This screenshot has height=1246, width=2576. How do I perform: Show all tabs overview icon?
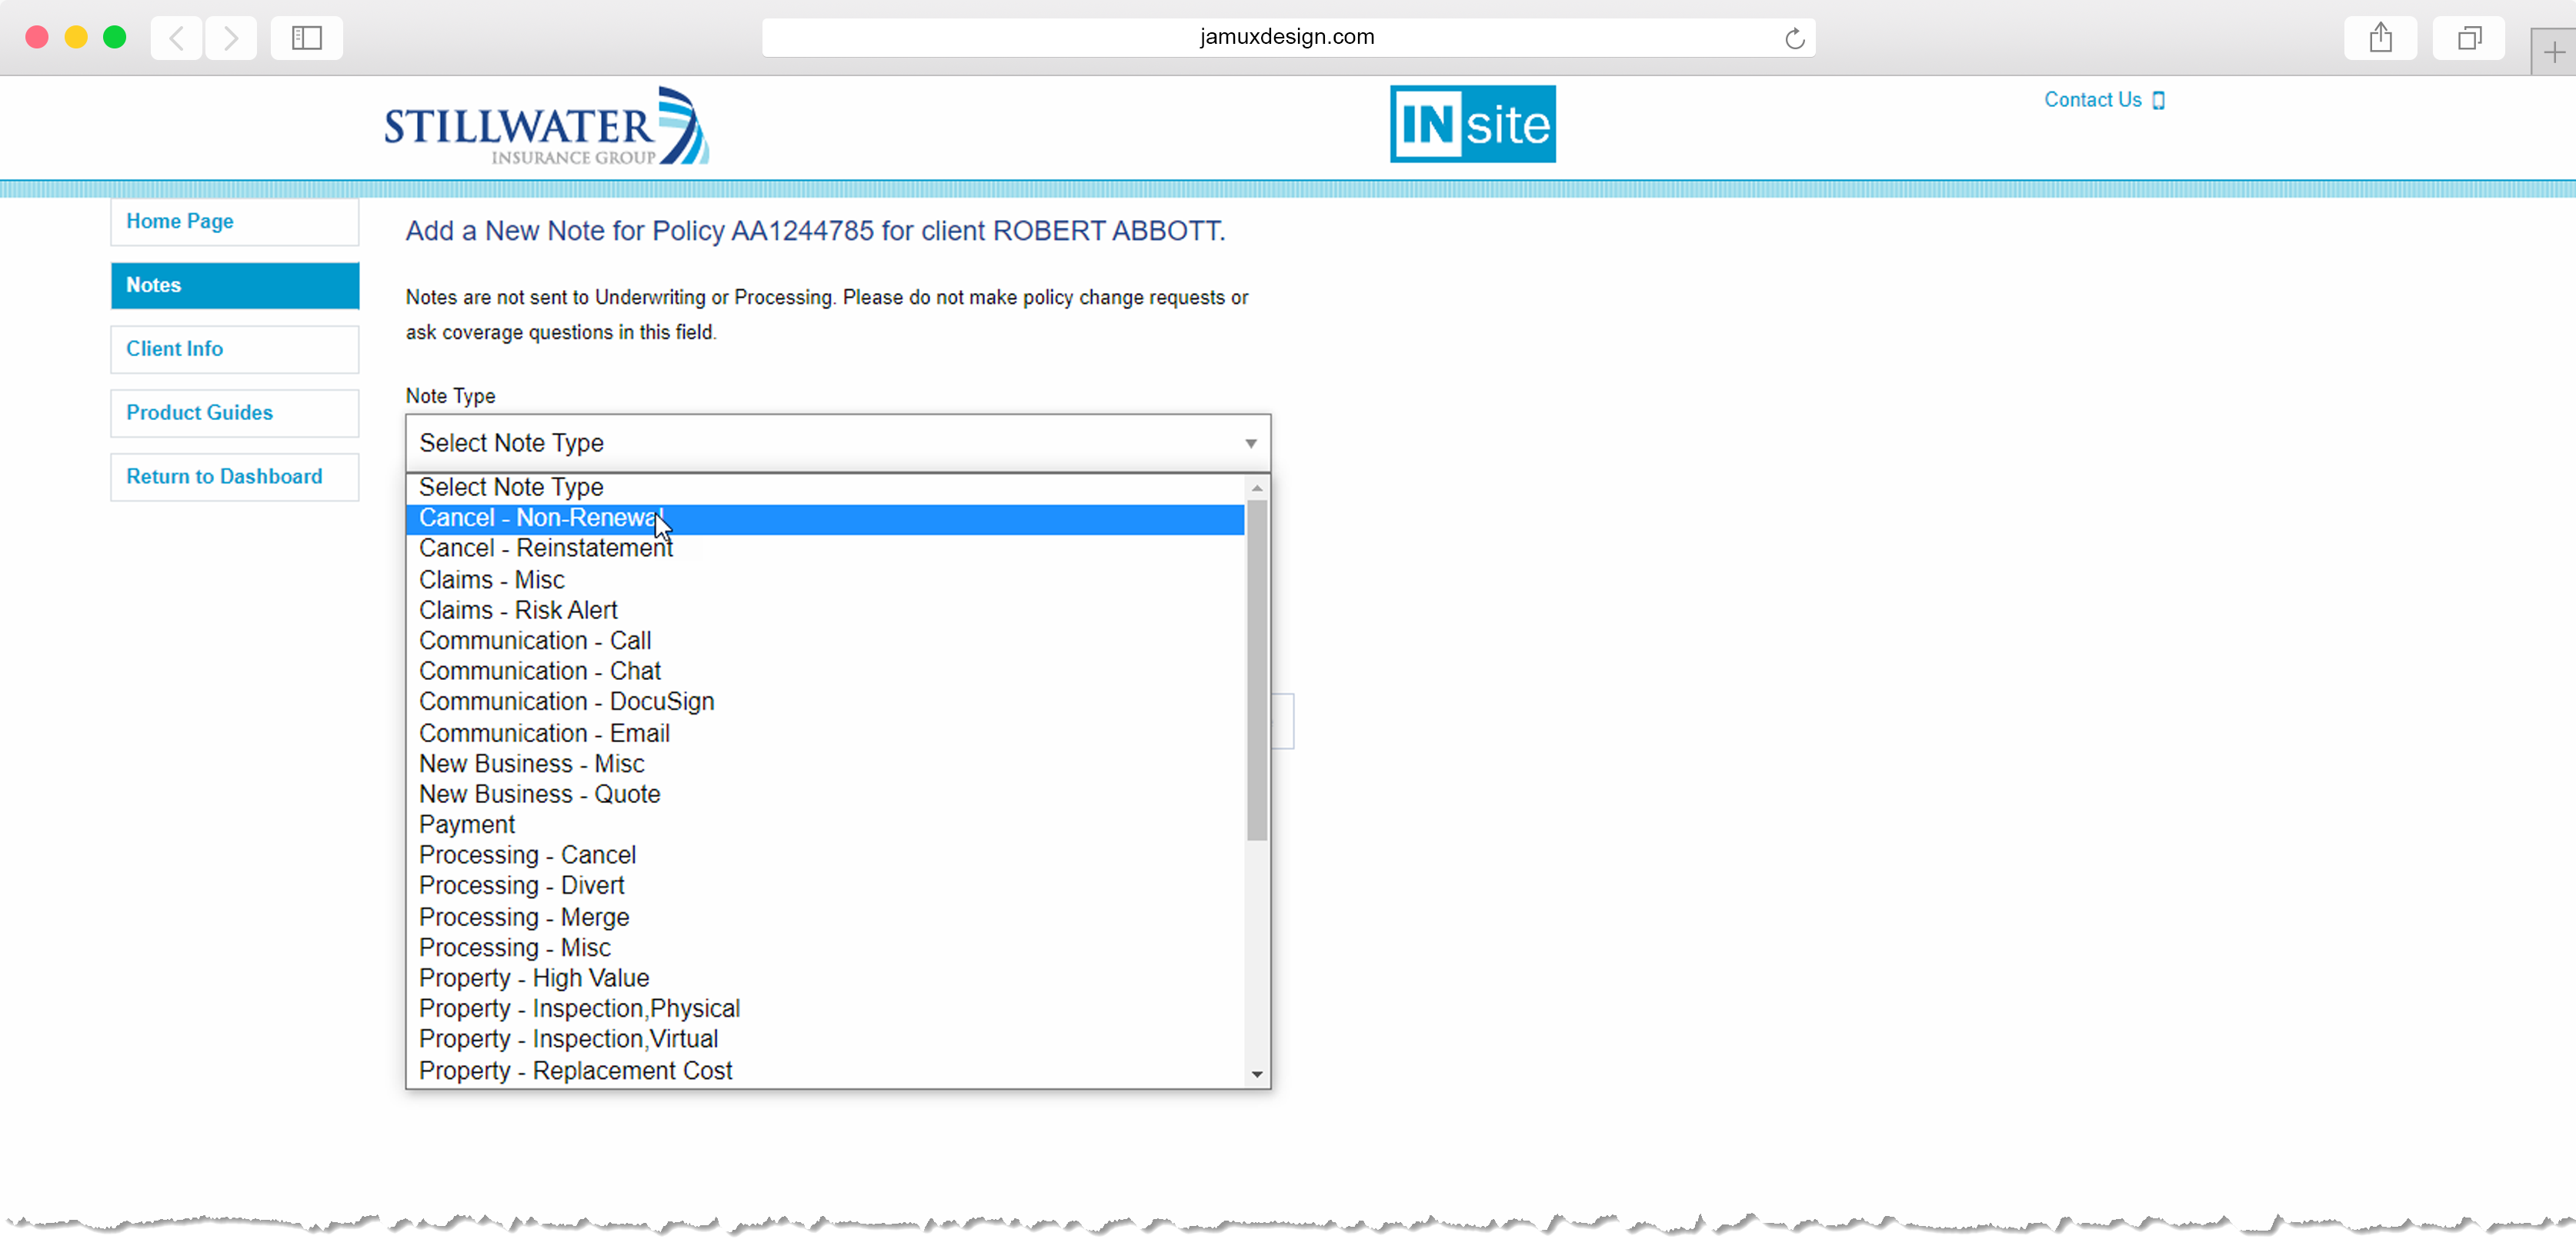click(x=2468, y=38)
